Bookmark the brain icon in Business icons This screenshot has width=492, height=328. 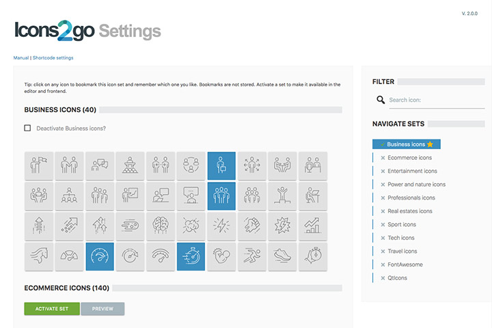coord(160,225)
